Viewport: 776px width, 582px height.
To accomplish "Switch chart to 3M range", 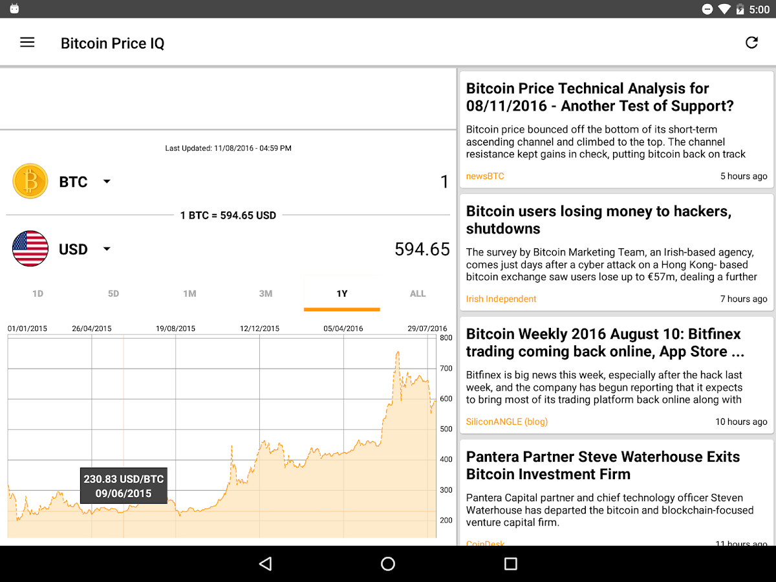I will tap(266, 294).
